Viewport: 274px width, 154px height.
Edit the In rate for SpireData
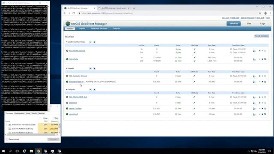194,57
